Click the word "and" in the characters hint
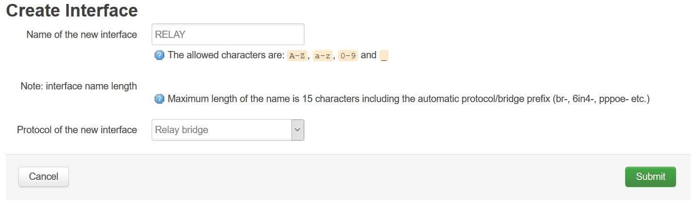Screen dimensions: 697x209 [369, 55]
